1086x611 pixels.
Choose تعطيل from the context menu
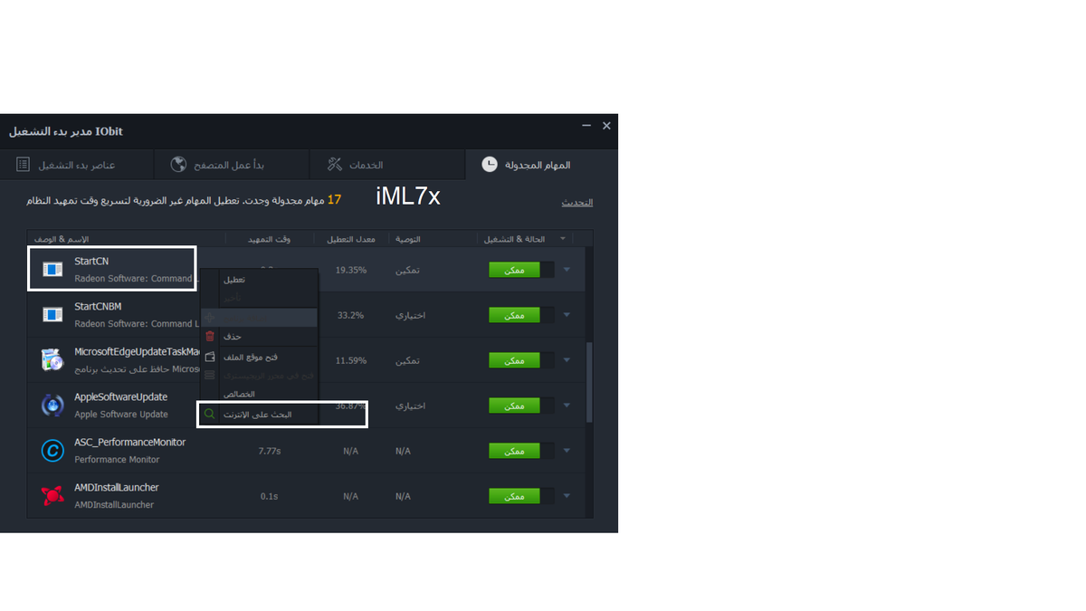pos(259,280)
